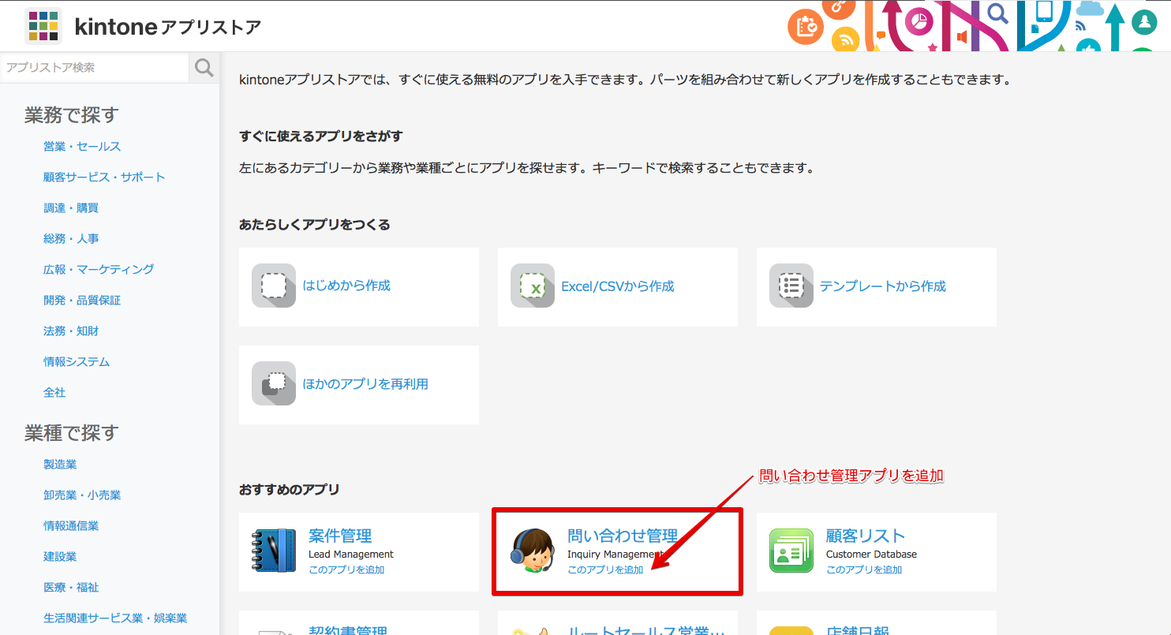Focus the app store search field
Image resolution: width=1171 pixels, height=635 pixels.
(x=95, y=68)
